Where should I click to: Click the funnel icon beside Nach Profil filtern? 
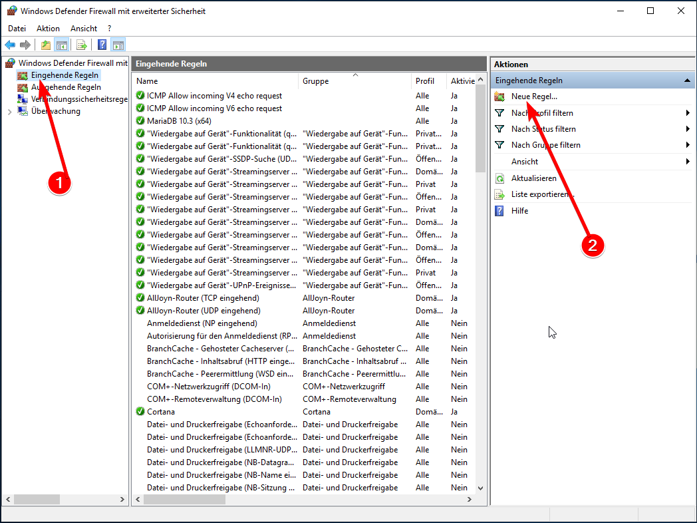pos(499,113)
